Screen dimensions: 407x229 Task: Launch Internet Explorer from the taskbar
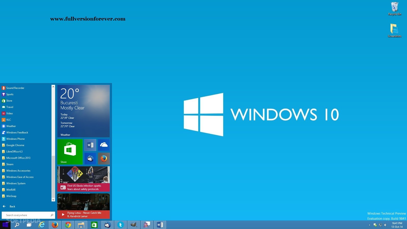[x=42, y=225]
